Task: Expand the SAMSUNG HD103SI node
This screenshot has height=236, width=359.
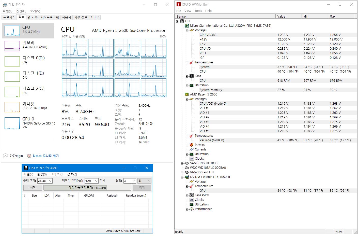Action: point(182,163)
